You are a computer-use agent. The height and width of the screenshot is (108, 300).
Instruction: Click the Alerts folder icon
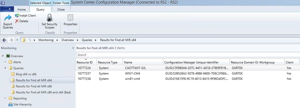point(10,62)
